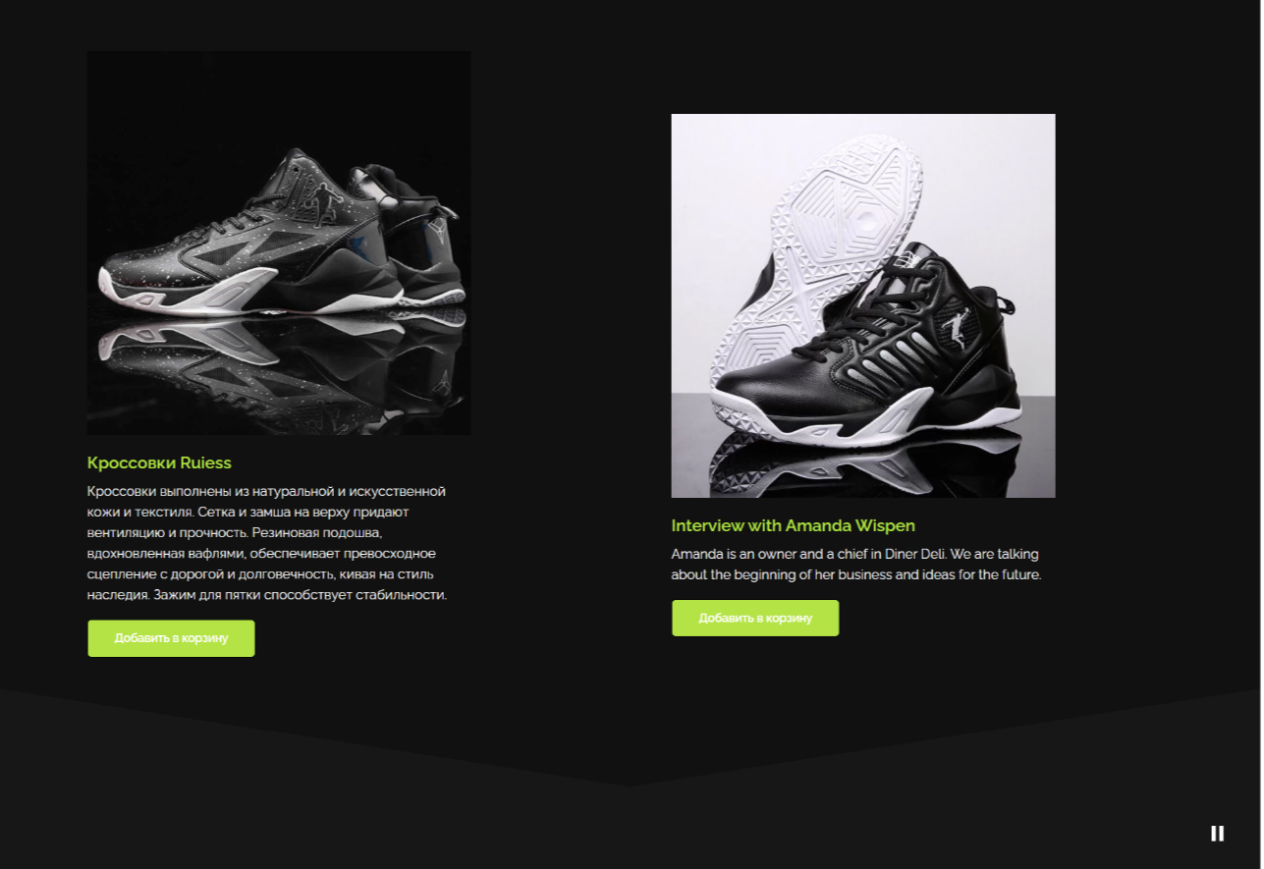Open Interview with Amanda Wispen heading

[794, 526]
